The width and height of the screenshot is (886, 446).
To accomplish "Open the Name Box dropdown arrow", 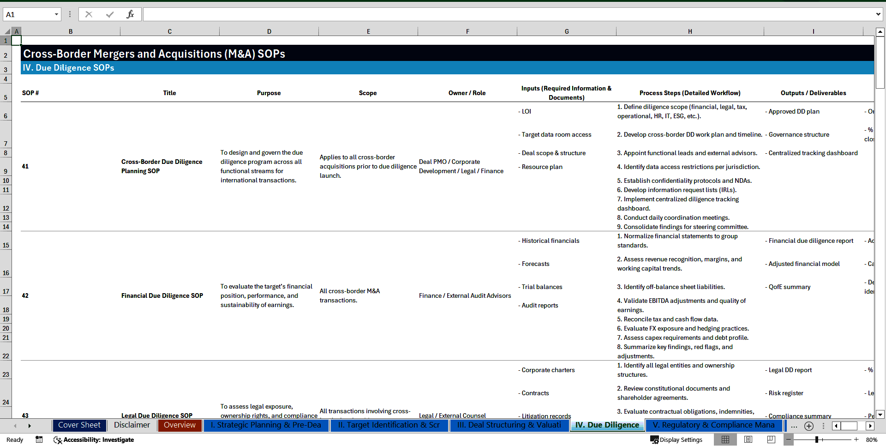I will (x=56, y=14).
